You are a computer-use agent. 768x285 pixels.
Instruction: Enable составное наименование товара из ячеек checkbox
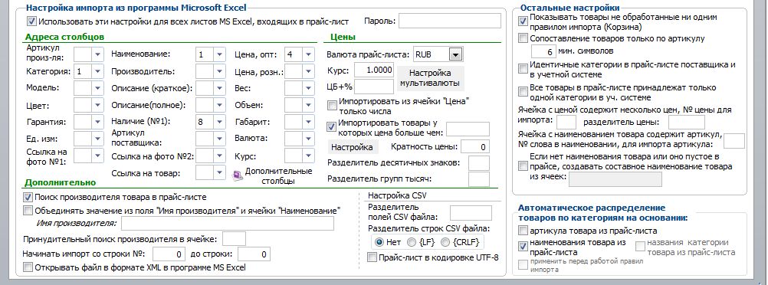pyautogui.click(x=523, y=166)
